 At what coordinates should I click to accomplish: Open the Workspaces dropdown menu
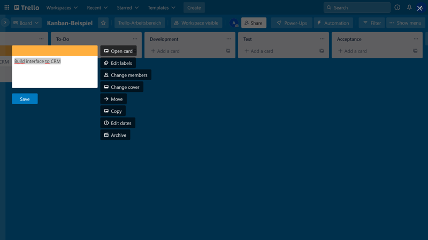coord(62,7)
